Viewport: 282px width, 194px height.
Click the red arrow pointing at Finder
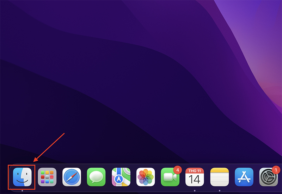tap(49, 147)
